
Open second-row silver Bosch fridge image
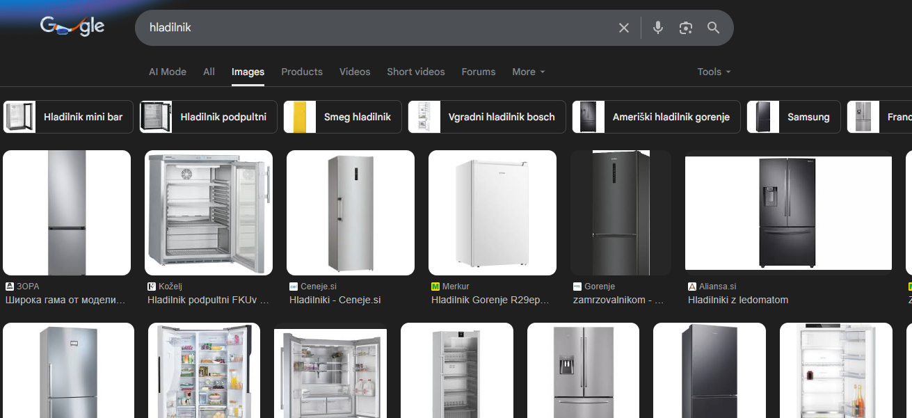[68, 371]
